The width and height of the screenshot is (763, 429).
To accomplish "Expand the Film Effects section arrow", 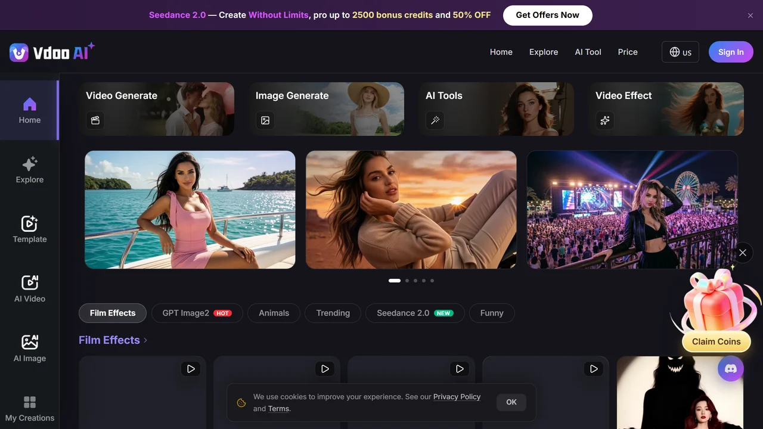I will pos(145,340).
